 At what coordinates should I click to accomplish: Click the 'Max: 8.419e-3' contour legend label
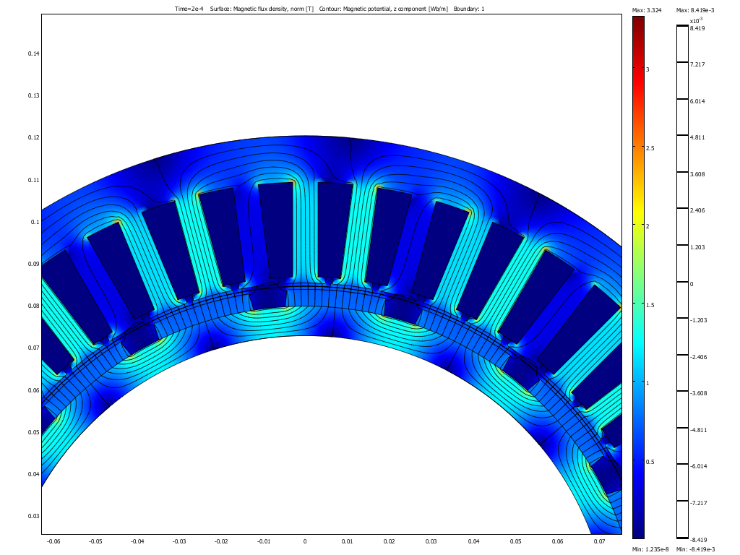tap(695, 9)
